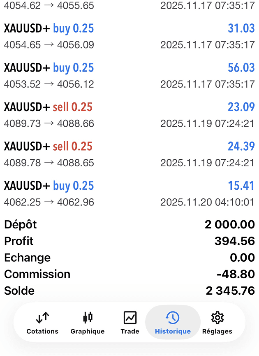Expand the buy trade with 15.41 profit
The height and width of the screenshot is (356, 259).
[x=129, y=194]
